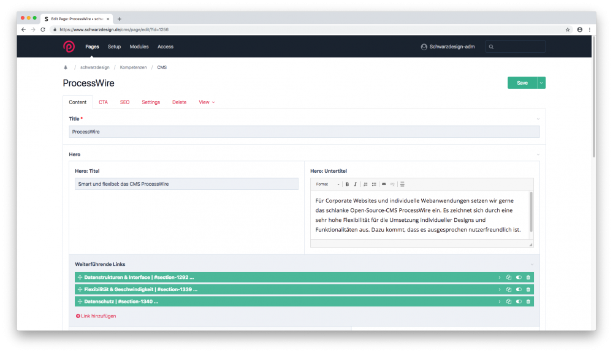Disable the Flexibilität & Geschwindigkeit item
The image size is (613, 353).
click(x=519, y=289)
